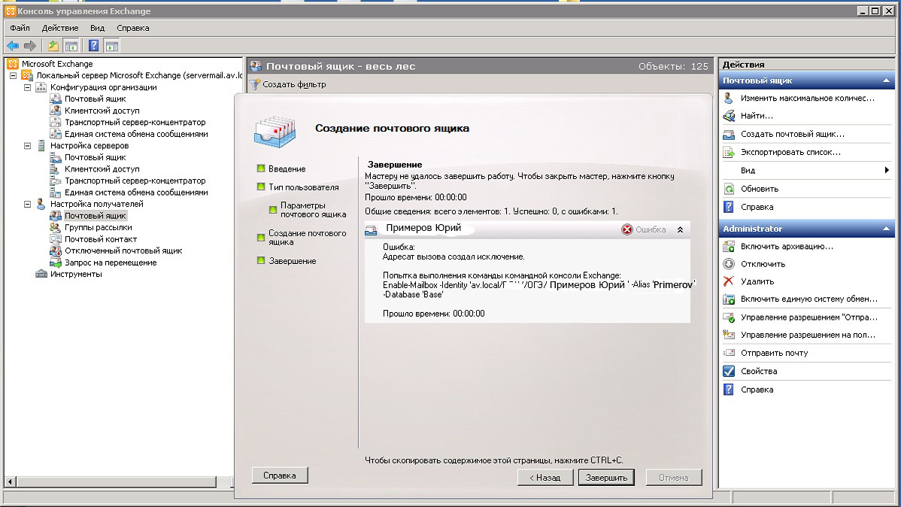901x507 pixels.
Task: Open the Справка menu in menu bar
Action: pos(132,28)
